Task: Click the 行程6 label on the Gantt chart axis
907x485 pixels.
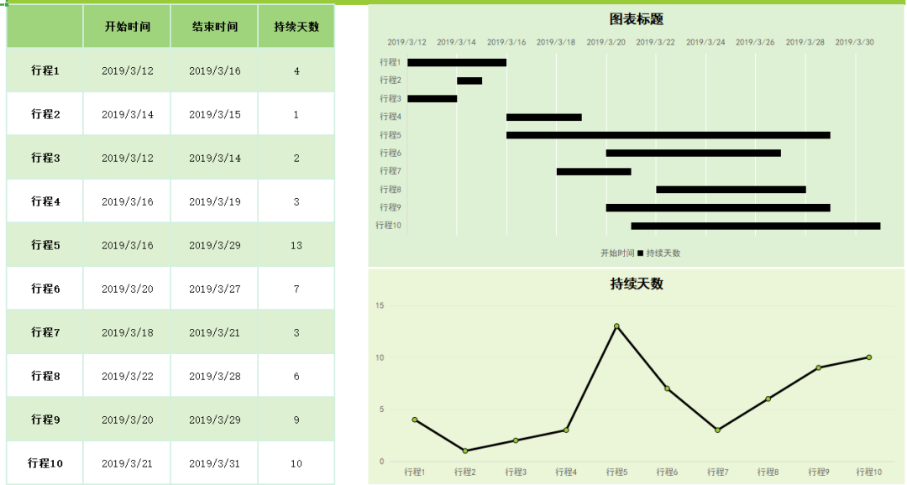Action: [391, 154]
